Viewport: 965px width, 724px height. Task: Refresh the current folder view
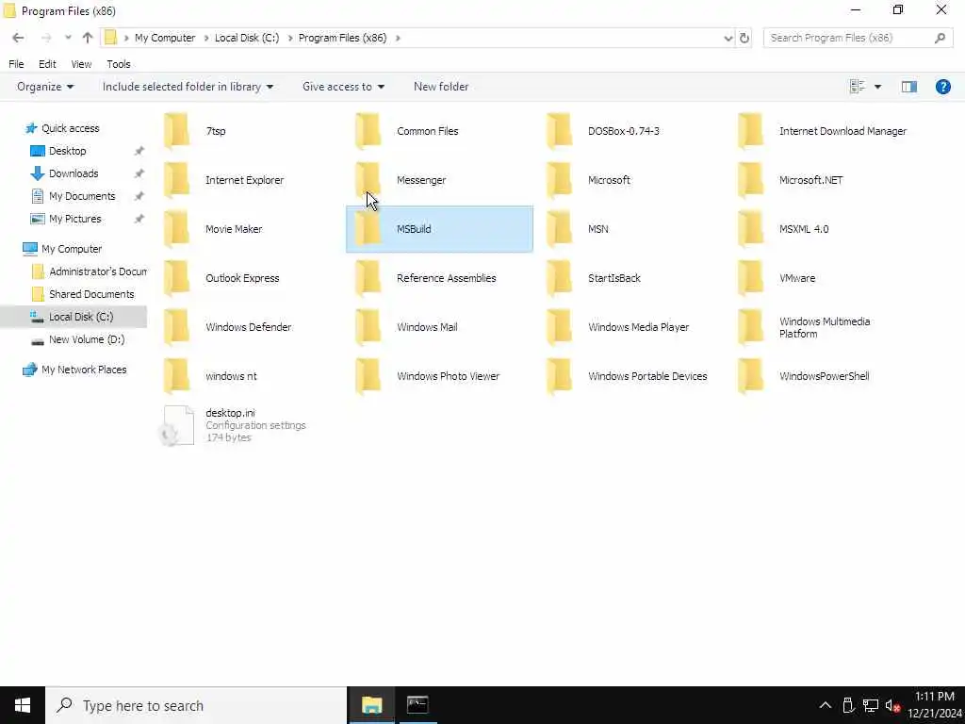[x=744, y=38]
